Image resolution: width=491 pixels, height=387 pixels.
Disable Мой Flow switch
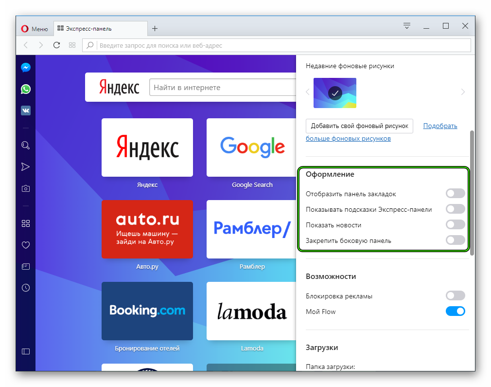point(456,311)
